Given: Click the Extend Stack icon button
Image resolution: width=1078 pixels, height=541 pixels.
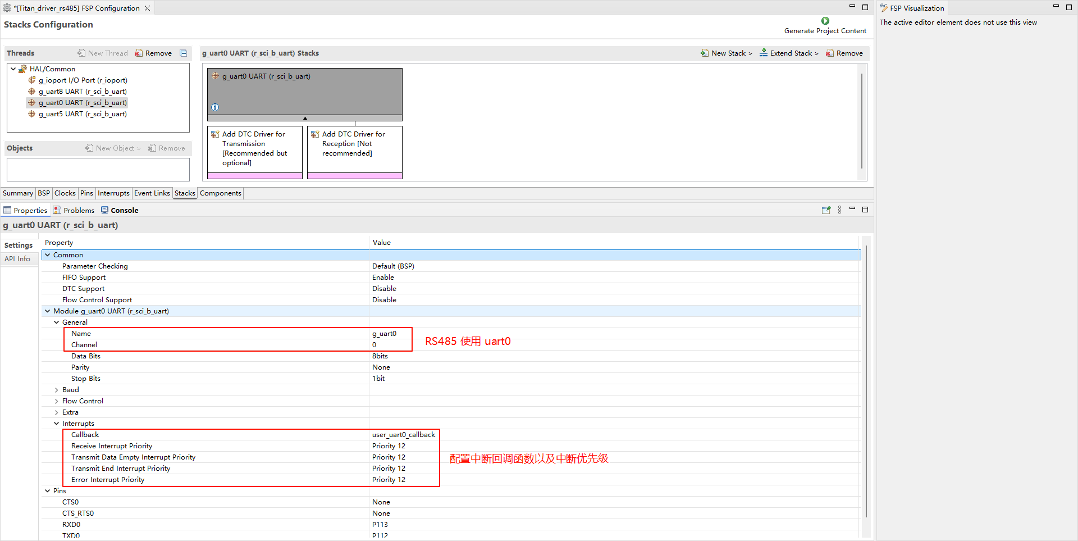Looking at the screenshot, I should click(x=764, y=53).
